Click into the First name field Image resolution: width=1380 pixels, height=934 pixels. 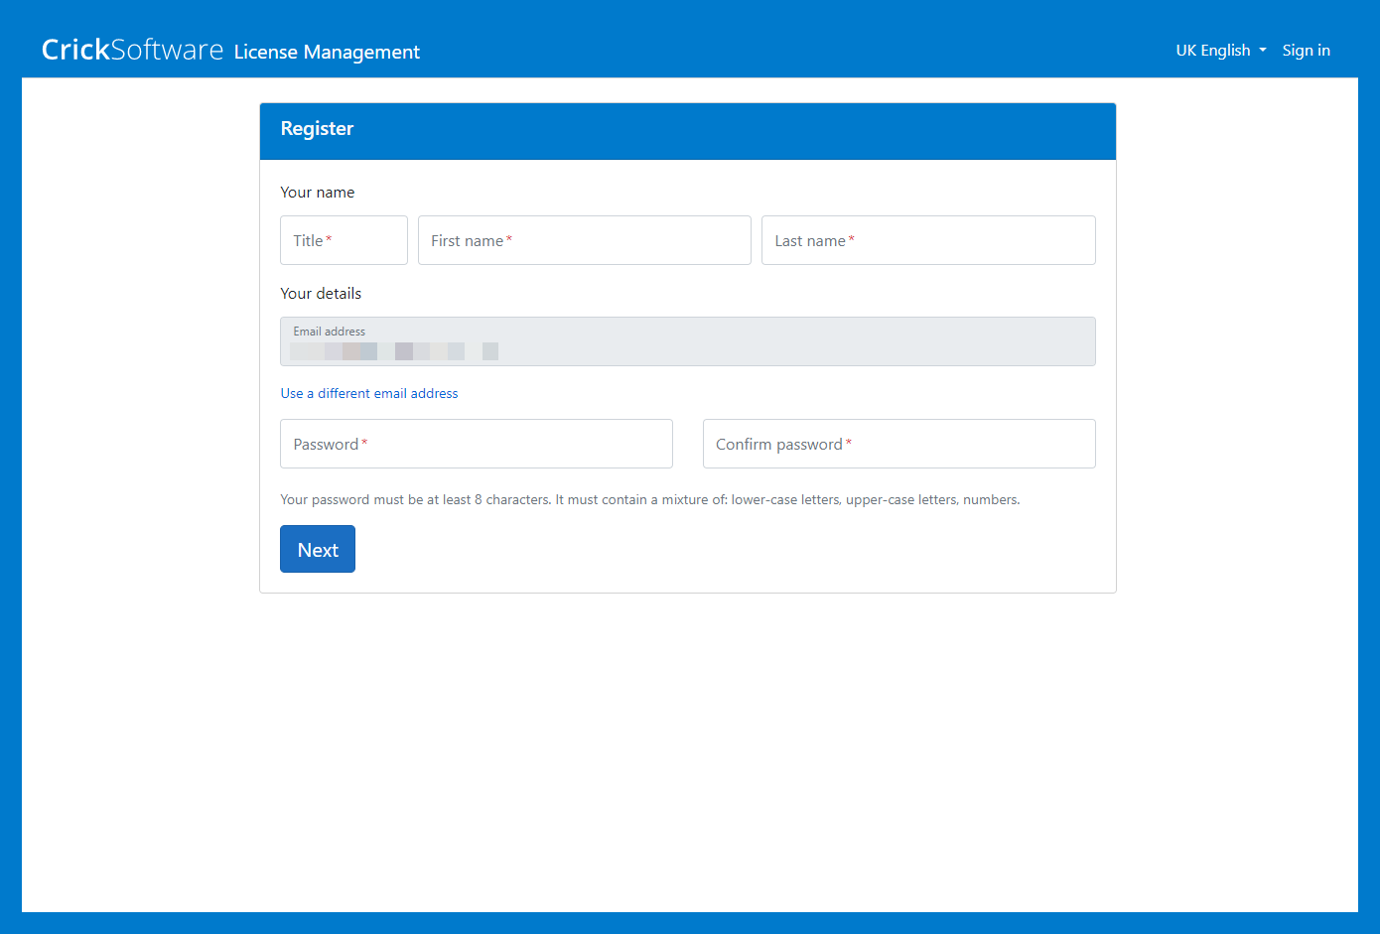[584, 240]
